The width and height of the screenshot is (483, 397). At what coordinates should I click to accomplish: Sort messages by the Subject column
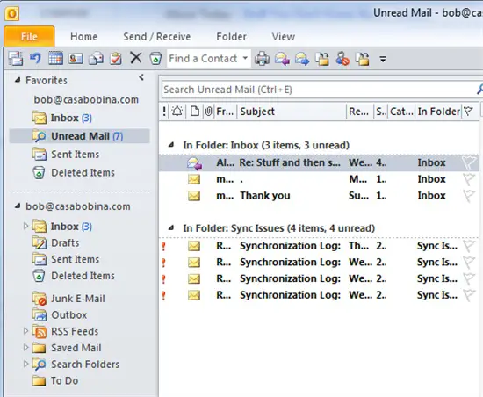292,112
